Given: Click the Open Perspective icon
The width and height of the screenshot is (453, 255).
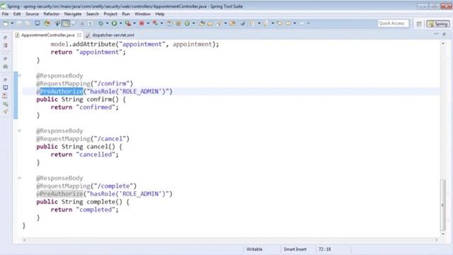Looking at the screenshot, I should point(419,24).
